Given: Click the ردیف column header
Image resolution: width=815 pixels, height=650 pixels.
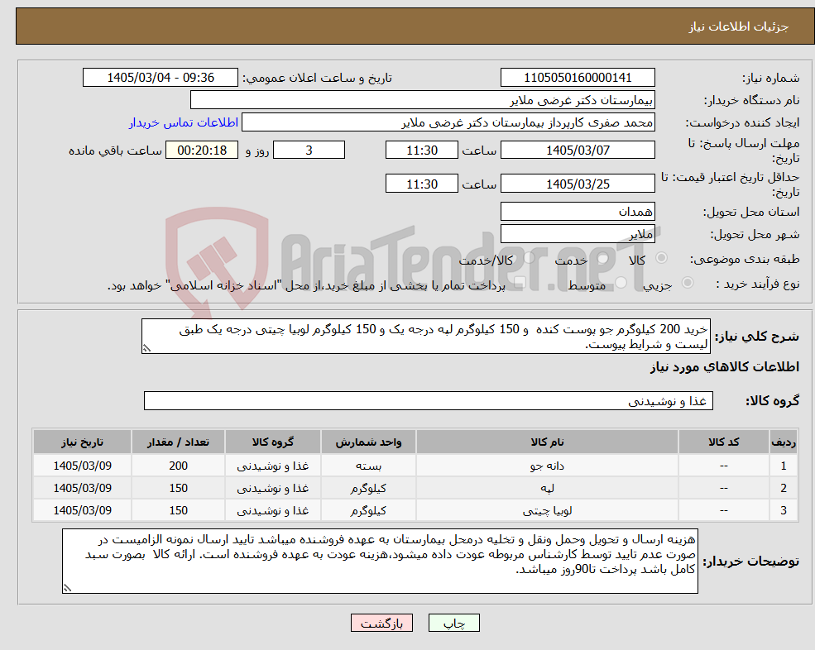Looking at the screenshot, I should point(784,442).
